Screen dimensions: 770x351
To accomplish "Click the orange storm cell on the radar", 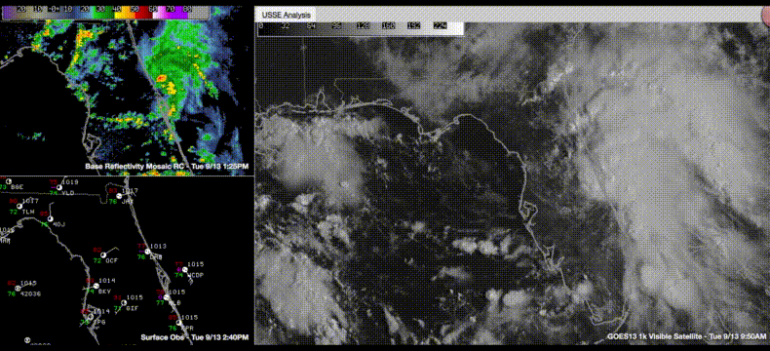I will coord(161,79).
